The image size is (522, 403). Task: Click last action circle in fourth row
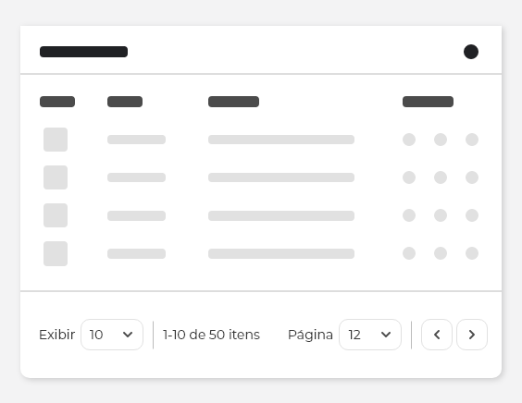coord(472,253)
